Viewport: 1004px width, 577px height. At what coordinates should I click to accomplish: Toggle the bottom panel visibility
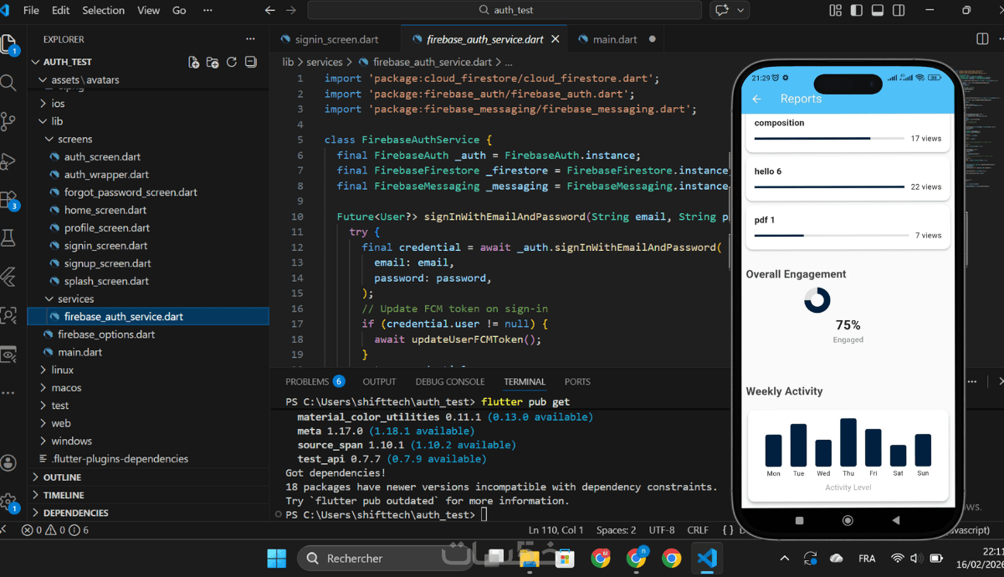[x=877, y=10]
